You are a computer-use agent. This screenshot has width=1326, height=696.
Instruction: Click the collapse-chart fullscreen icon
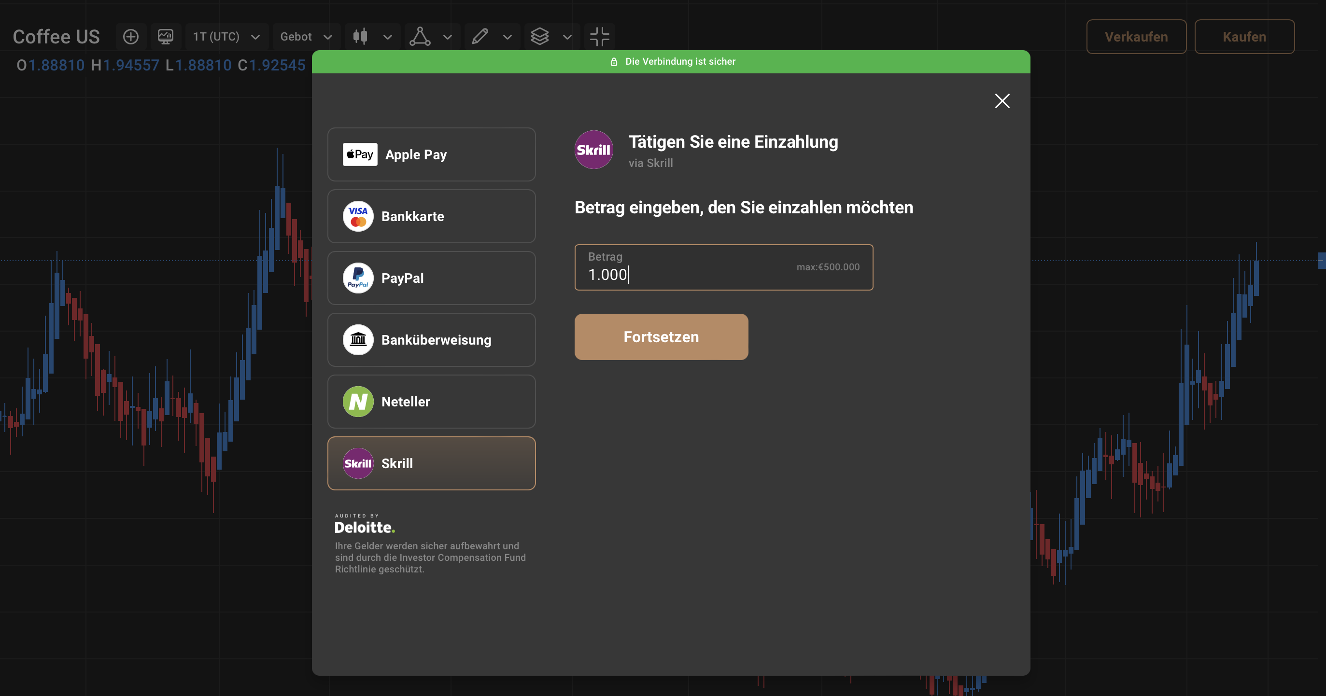pyautogui.click(x=600, y=37)
